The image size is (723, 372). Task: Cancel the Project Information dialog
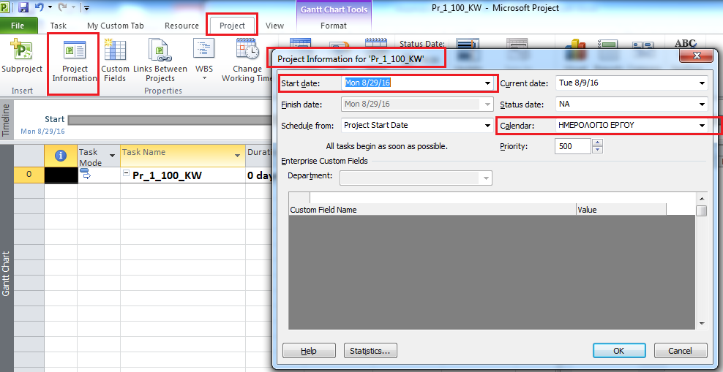[680, 351]
